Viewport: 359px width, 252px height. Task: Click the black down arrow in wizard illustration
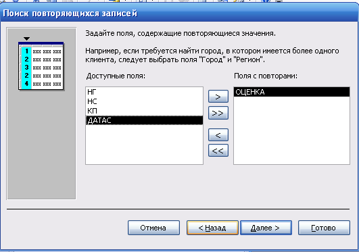[x=26, y=39]
